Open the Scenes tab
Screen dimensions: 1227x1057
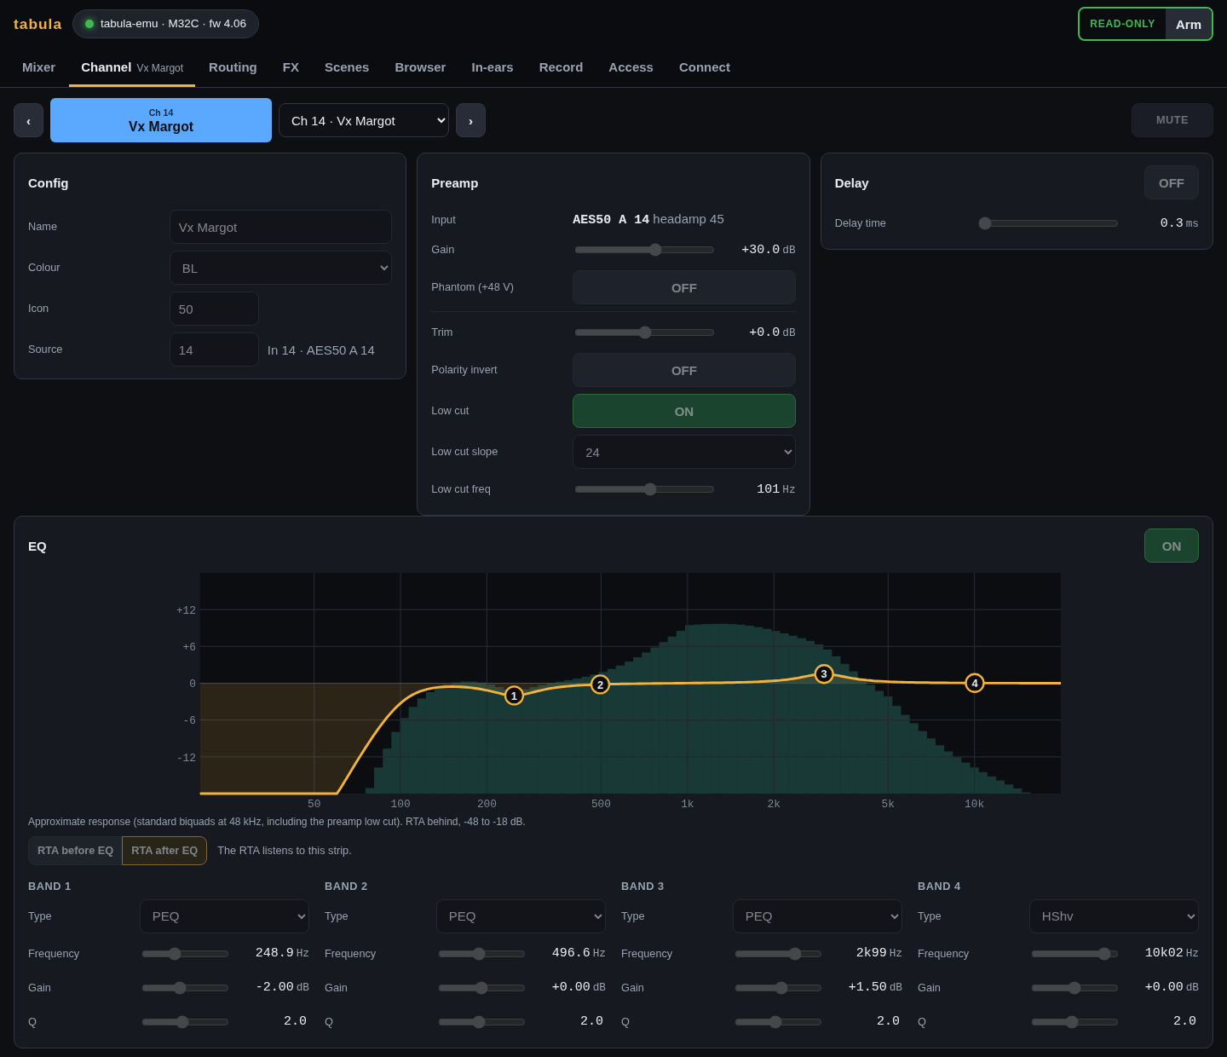click(x=347, y=67)
